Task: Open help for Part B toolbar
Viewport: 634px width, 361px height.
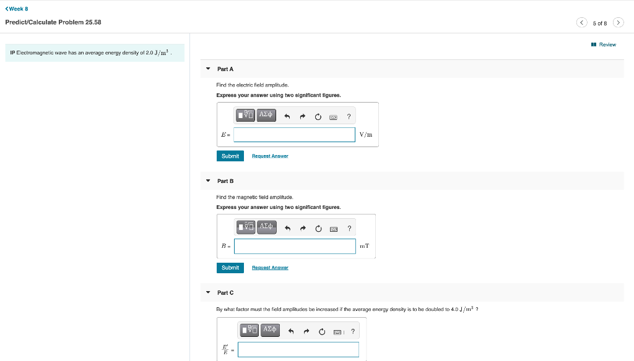Action: [349, 229]
